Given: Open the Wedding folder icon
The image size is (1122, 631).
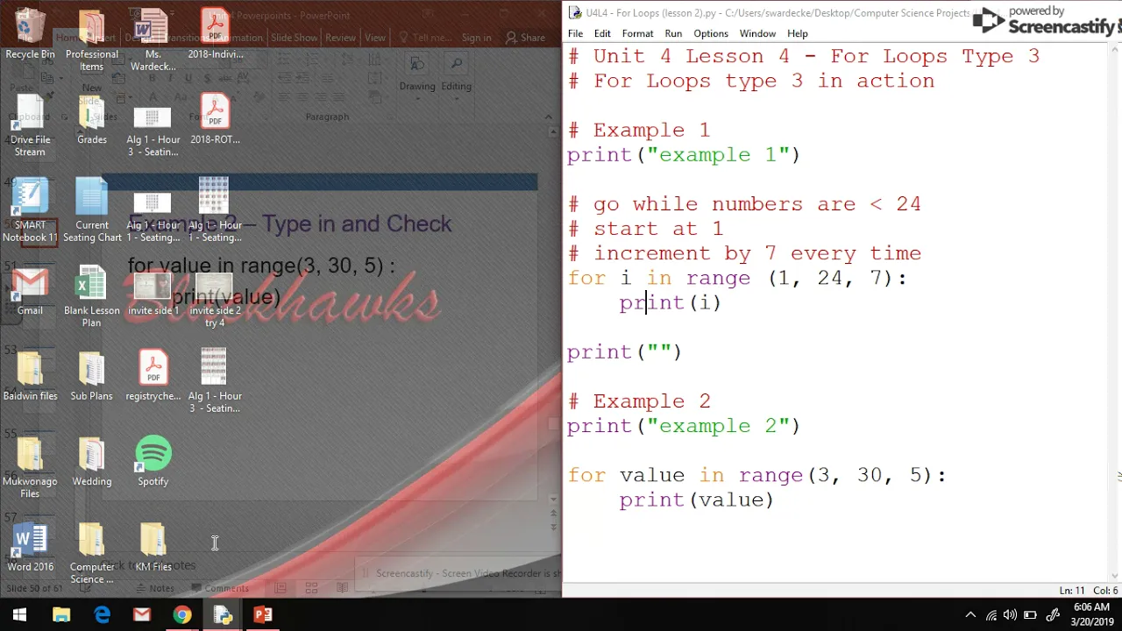Looking at the screenshot, I should [x=91, y=462].
